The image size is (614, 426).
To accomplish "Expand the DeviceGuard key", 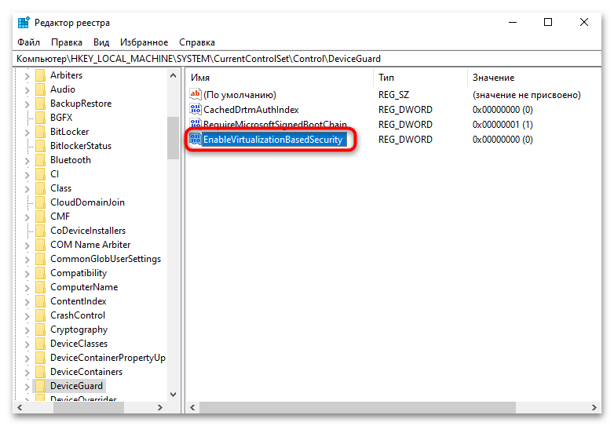I will click(27, 387).
